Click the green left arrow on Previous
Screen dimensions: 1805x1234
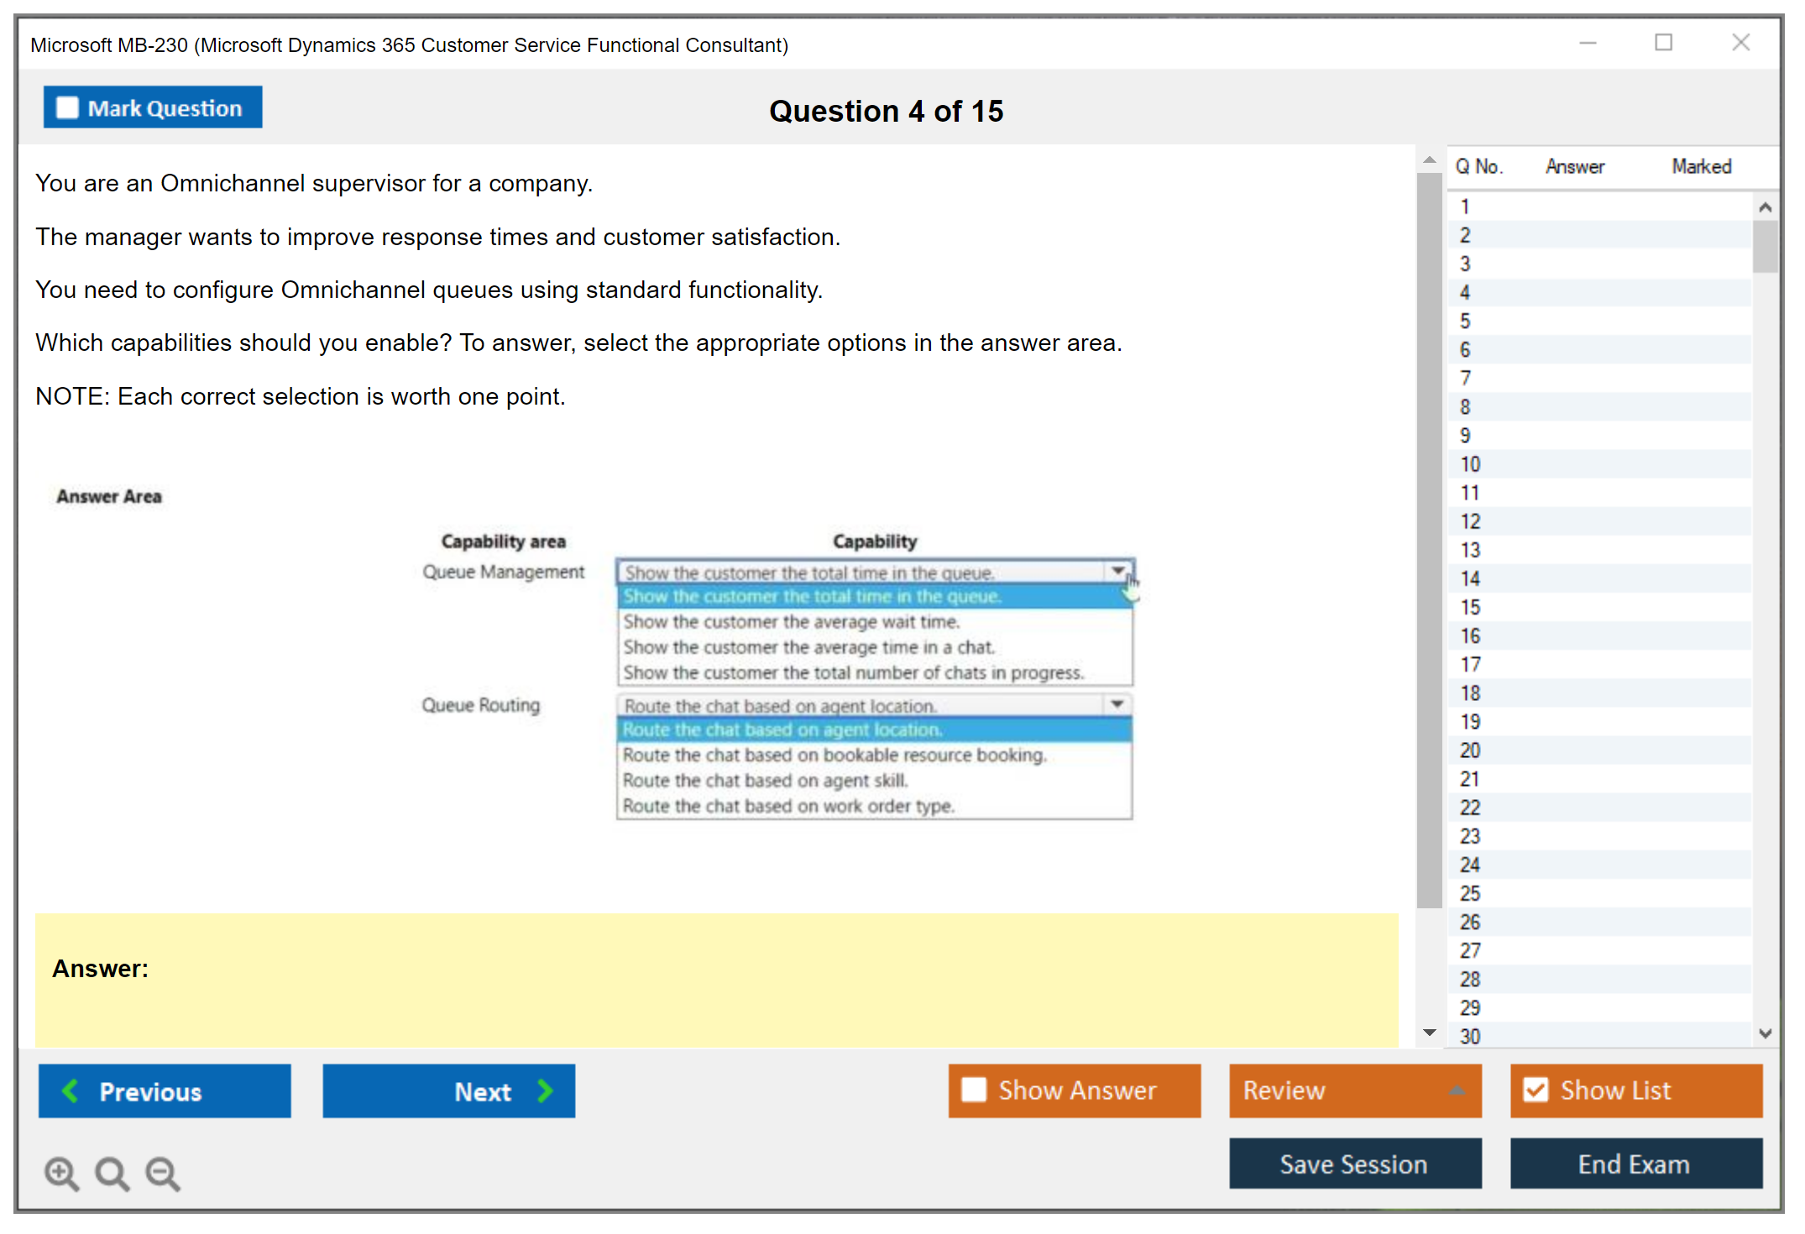coord(71,1090)
